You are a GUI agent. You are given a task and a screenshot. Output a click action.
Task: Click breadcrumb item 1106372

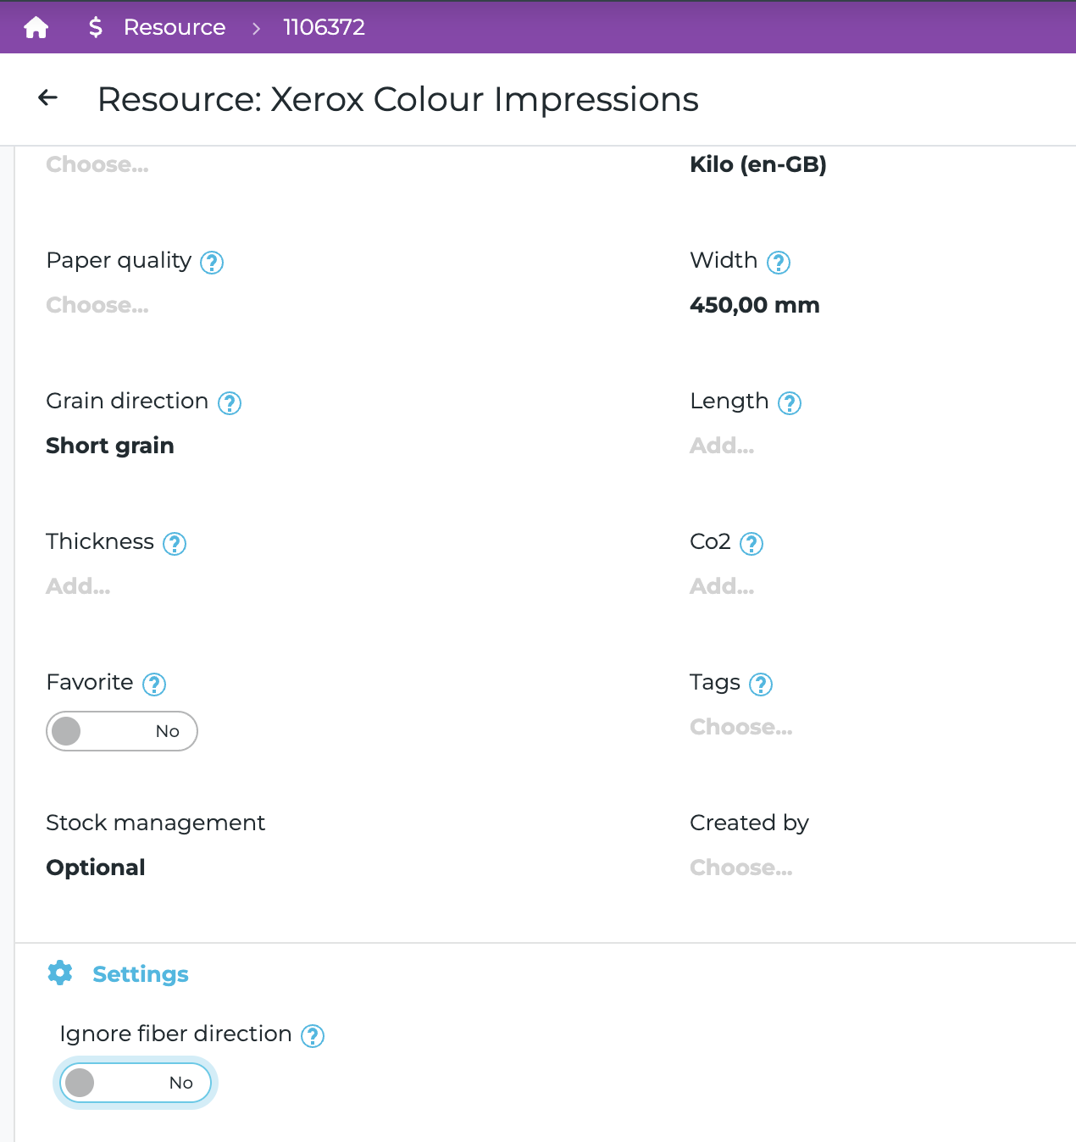(324, 28)
